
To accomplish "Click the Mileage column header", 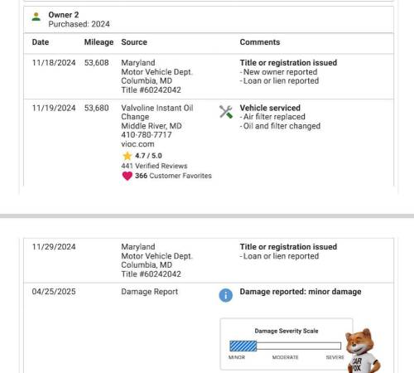I will (99, 42).
